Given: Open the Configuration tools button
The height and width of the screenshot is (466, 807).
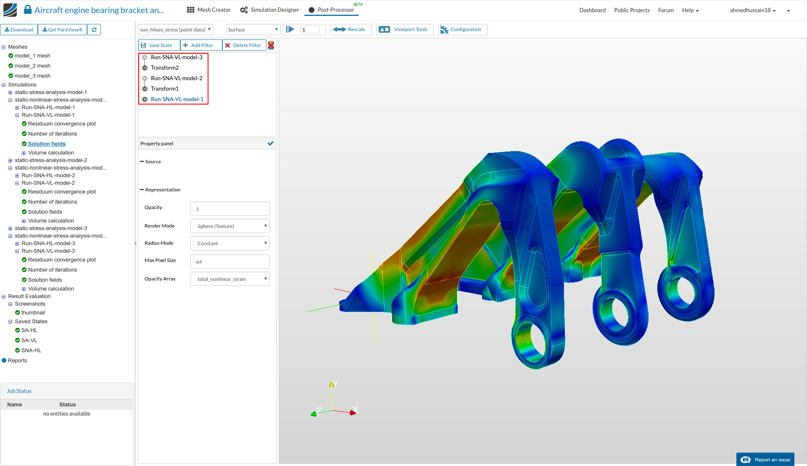Looking at the screenshot, I should click(x=462, y=29).
